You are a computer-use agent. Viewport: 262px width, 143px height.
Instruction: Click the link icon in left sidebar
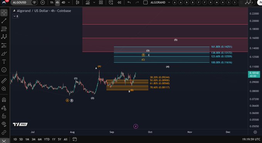pos(4,133)
